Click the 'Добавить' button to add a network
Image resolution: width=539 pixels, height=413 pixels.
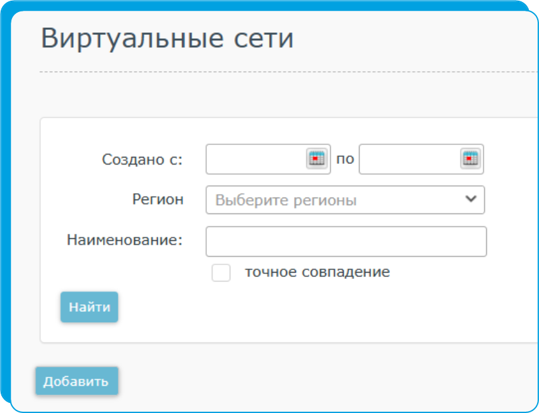click(76, 381)
